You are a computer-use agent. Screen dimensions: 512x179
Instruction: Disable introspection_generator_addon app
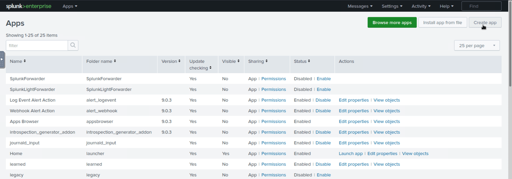[323, 132]
